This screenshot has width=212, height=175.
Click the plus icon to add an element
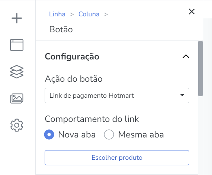tap(17, 18)
